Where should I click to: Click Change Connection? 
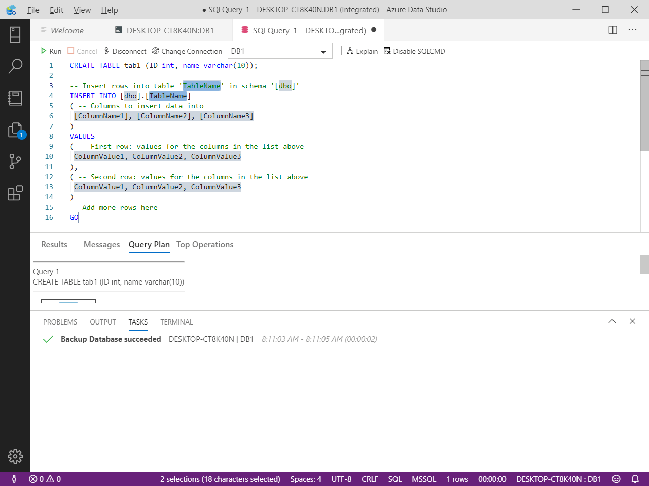tap(187, 51)
